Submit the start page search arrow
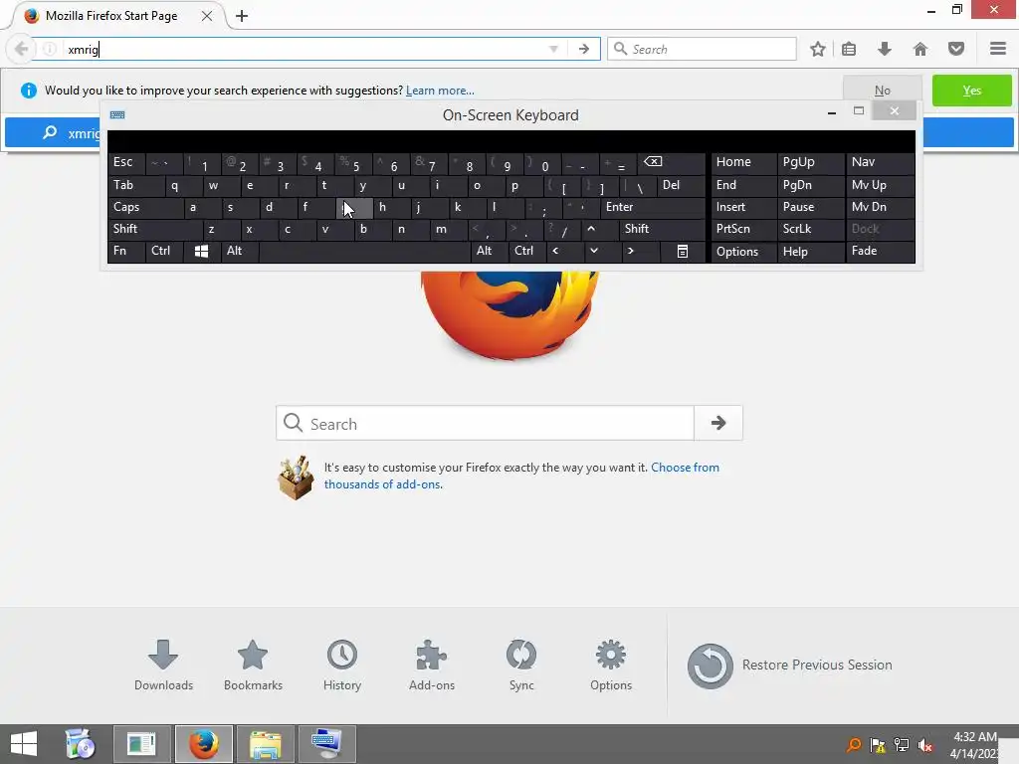 click(x=718, y=424)
